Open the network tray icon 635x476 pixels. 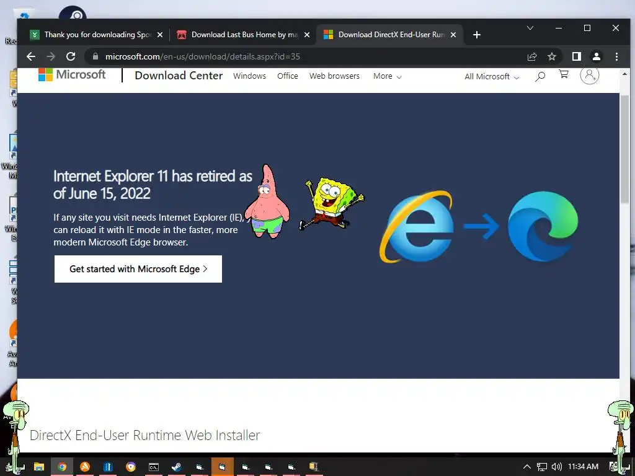point(542,467)
